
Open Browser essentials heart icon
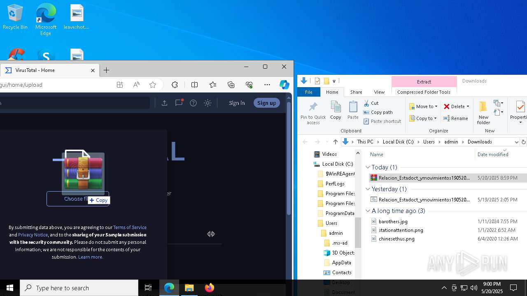249,85
